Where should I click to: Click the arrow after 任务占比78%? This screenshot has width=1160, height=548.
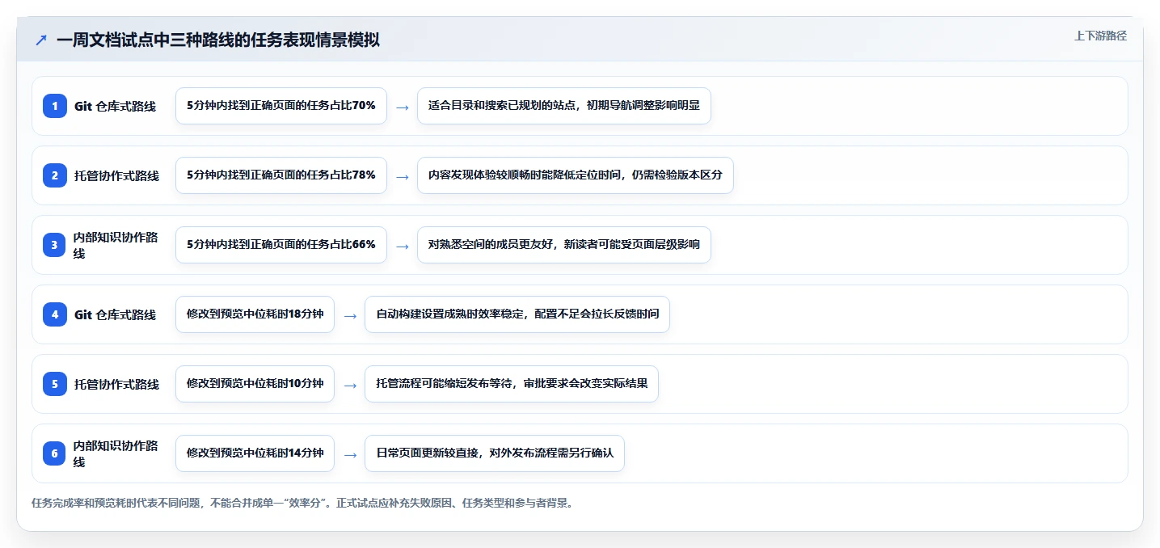pos(402,176)
